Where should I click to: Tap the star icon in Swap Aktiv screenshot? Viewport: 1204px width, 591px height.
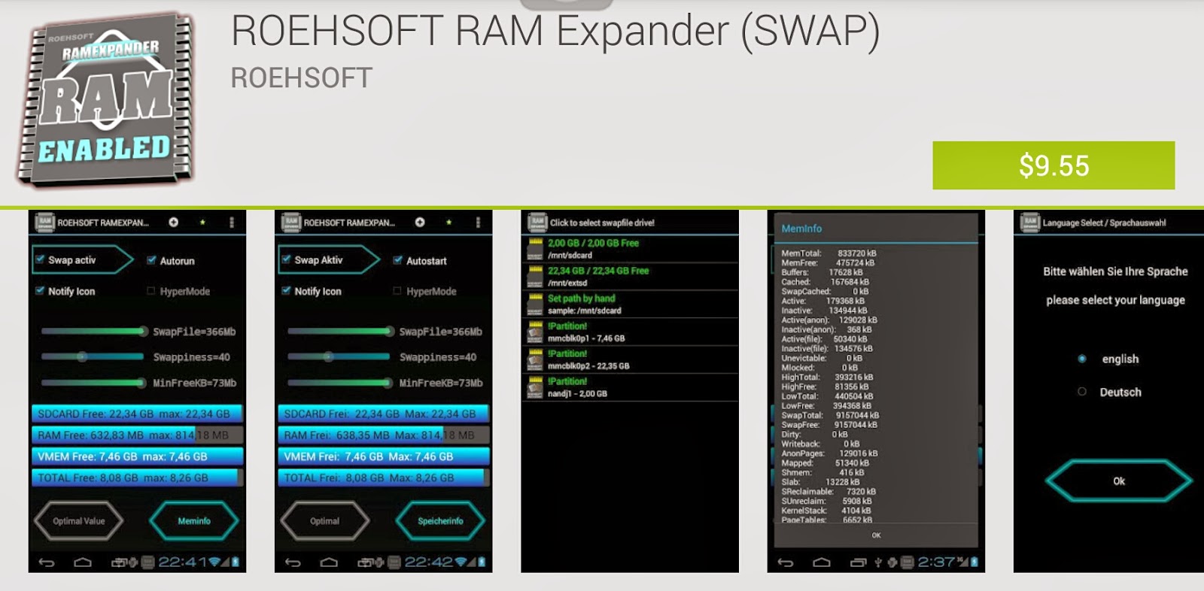[449, 222]
